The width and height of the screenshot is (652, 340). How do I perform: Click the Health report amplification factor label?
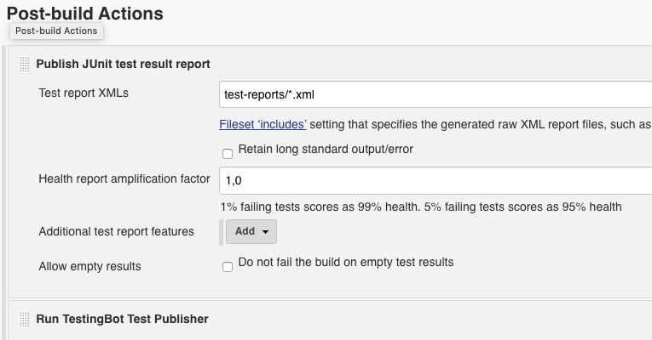pyautogui.click(x=124, y=178)
